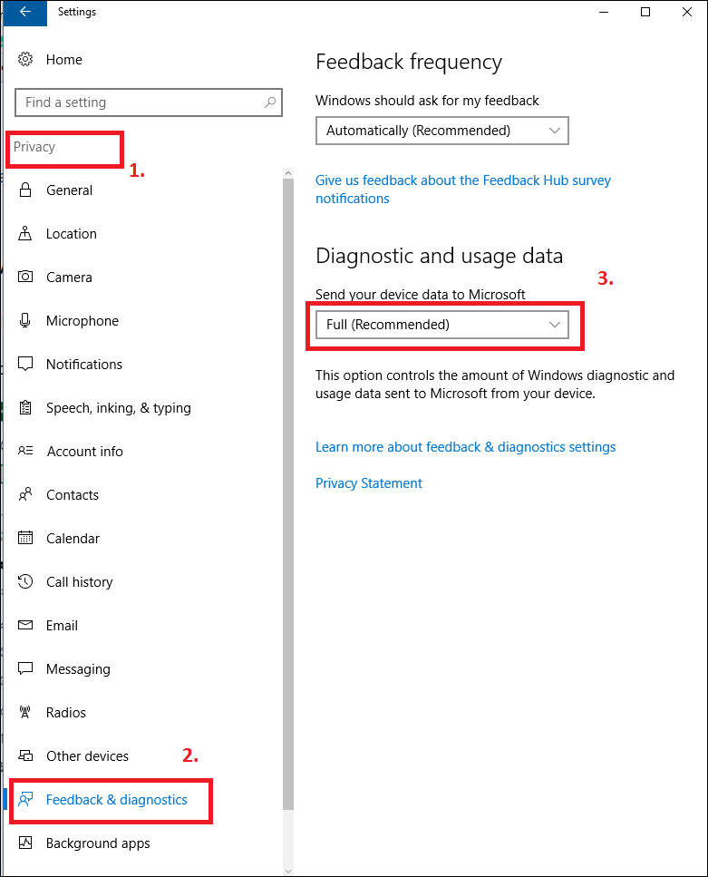Click the Camera icon in sidebar

(x=25, y=277)
